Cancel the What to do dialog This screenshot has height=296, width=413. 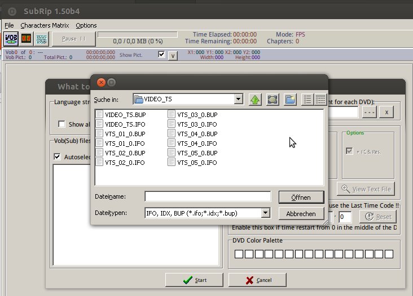[257, 280]
